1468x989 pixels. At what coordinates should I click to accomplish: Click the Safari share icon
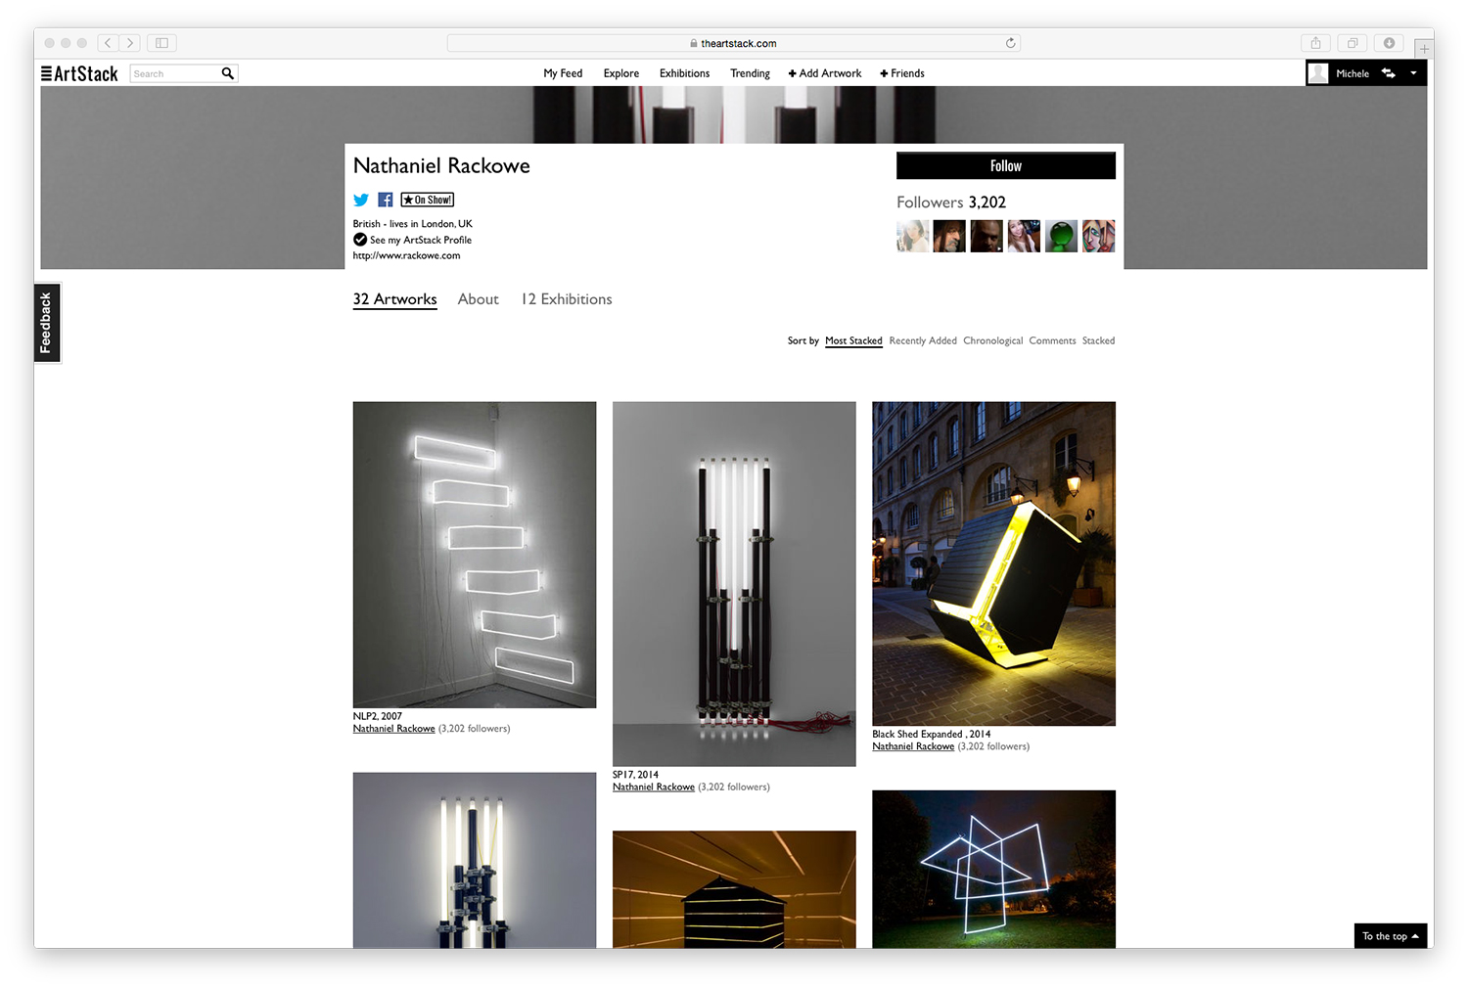click(x=1315, y=43)
